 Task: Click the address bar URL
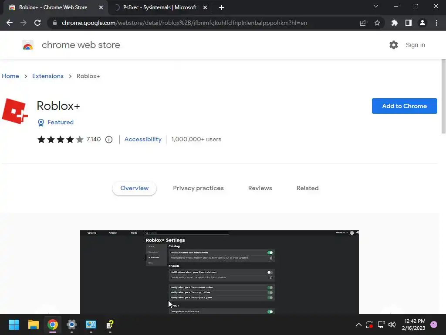pyautogui.click(x=184, y=23)
